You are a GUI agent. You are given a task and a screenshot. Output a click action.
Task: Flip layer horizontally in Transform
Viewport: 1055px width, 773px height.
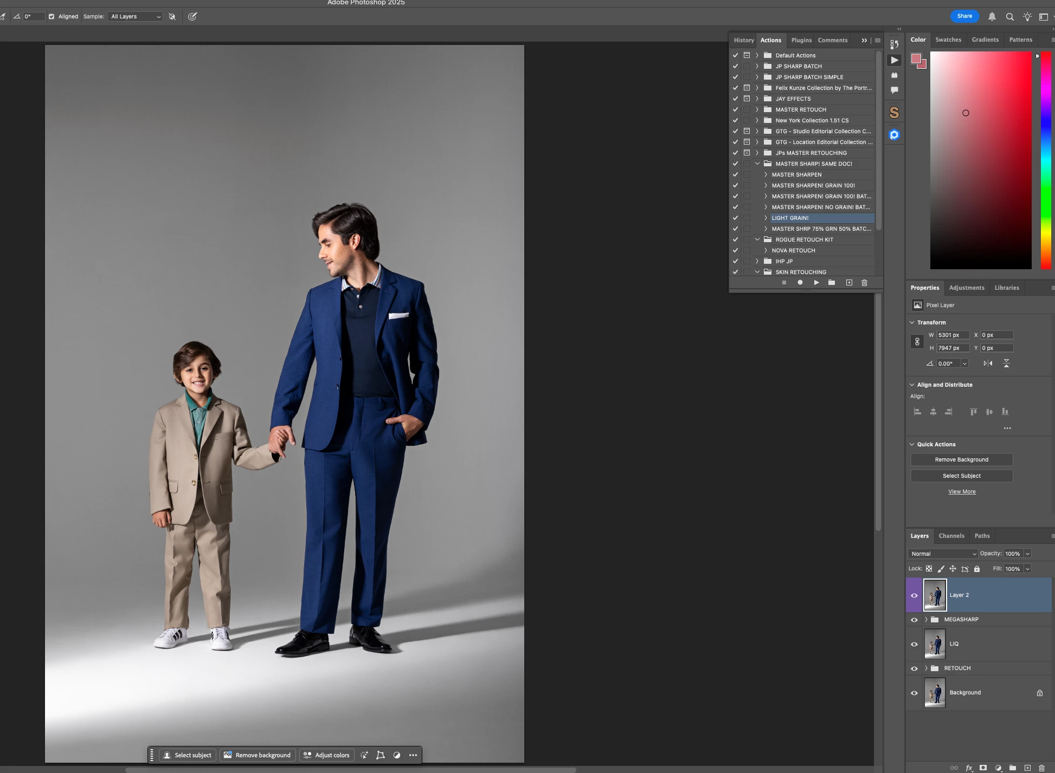(988, 363)
